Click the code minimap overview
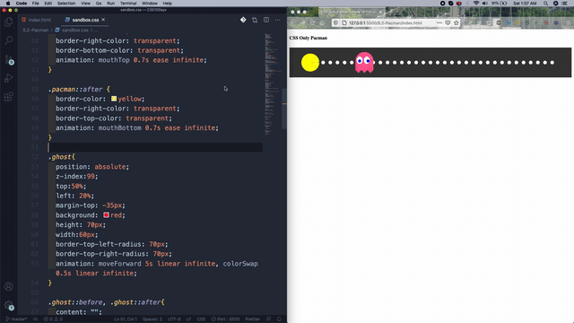 click(272, 84)
